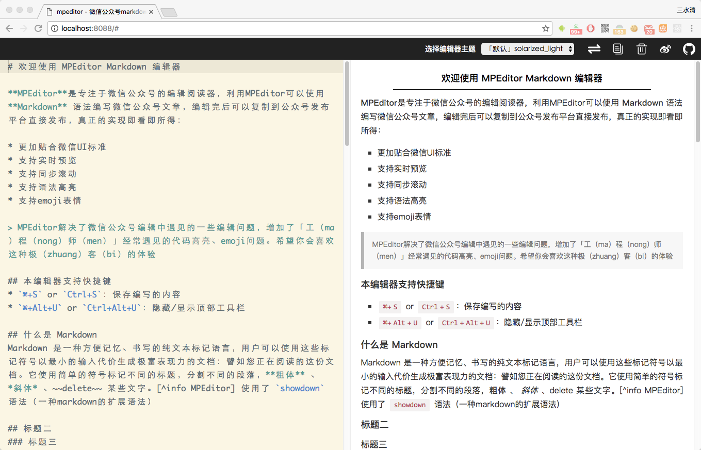The width and height of the screenshot is (701, 450).
Task: Click editor line '## 标题二'
Action: tap(30, 428)
